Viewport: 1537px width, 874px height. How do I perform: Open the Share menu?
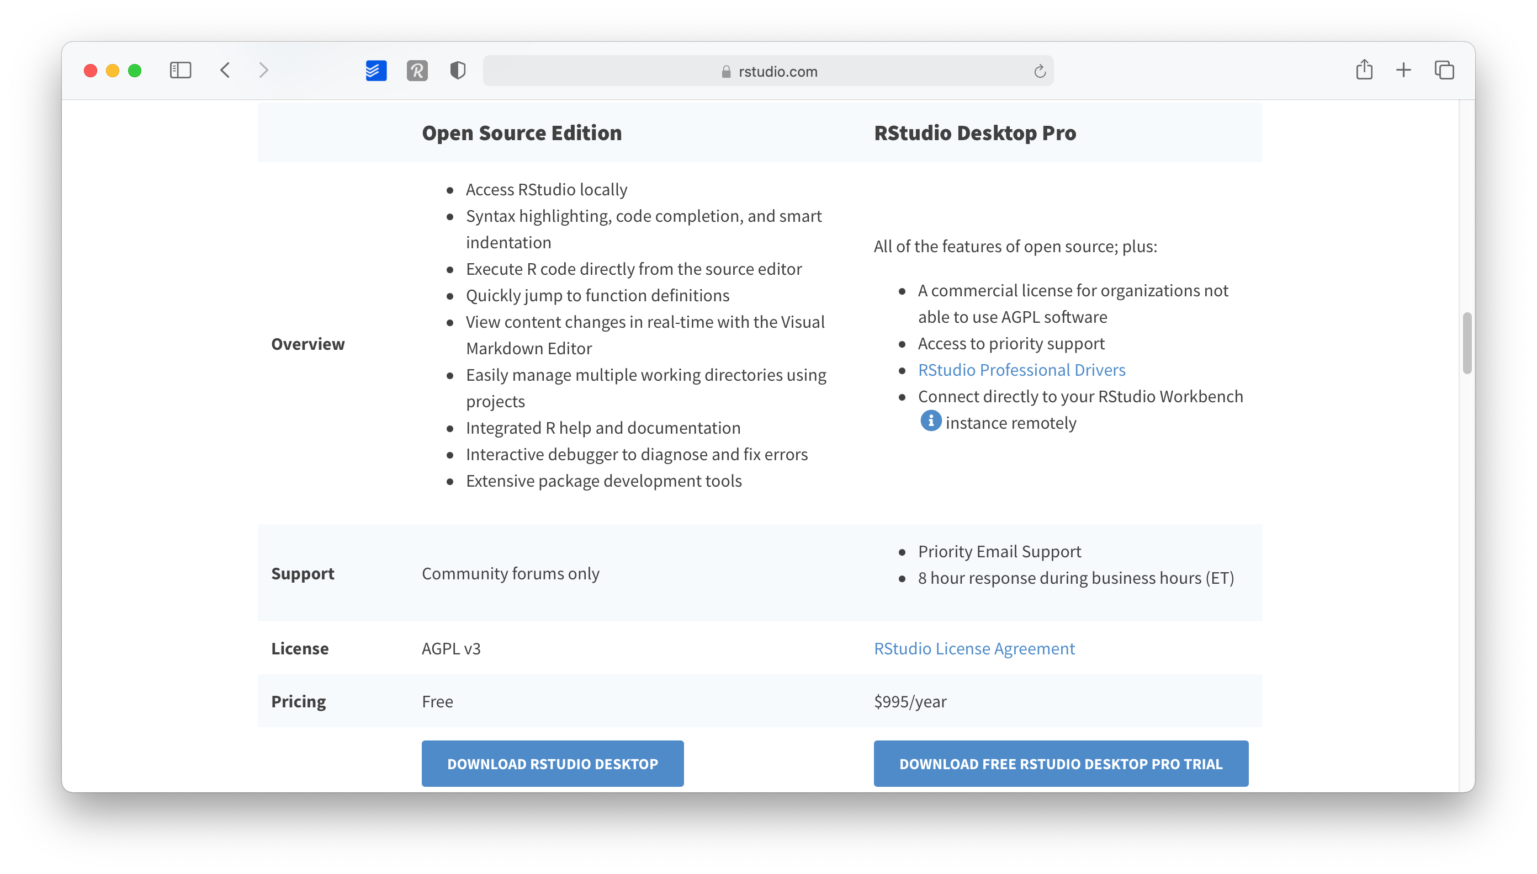tap(1364, 70)
